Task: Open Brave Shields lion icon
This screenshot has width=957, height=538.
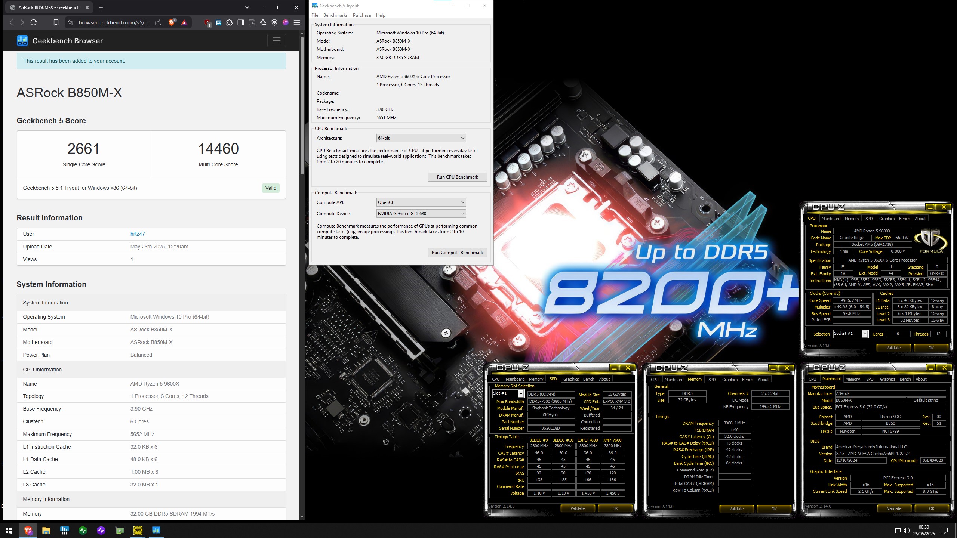Action: (x=172, y=22)
